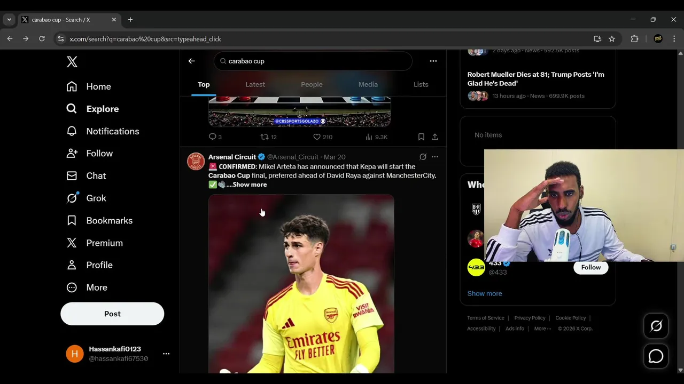Click the @Arsenal_Circuit handle
The width and height of the screenshot is (684, 384).
(x=292, y=157)
